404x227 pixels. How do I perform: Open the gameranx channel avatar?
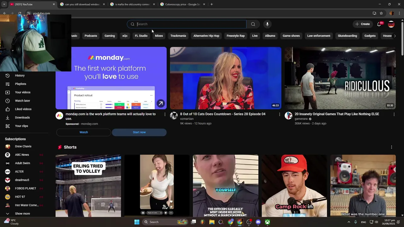click(x=288, y=116)
